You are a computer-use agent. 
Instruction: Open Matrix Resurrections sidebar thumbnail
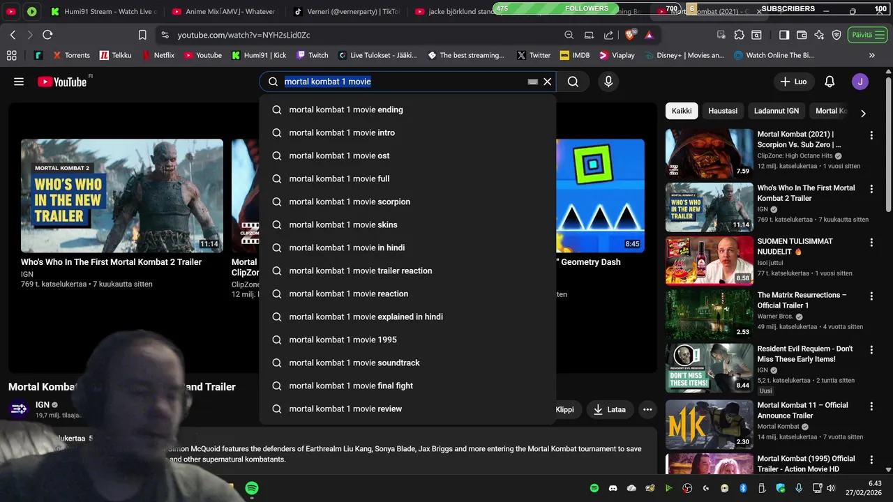(x=709, y=314)
